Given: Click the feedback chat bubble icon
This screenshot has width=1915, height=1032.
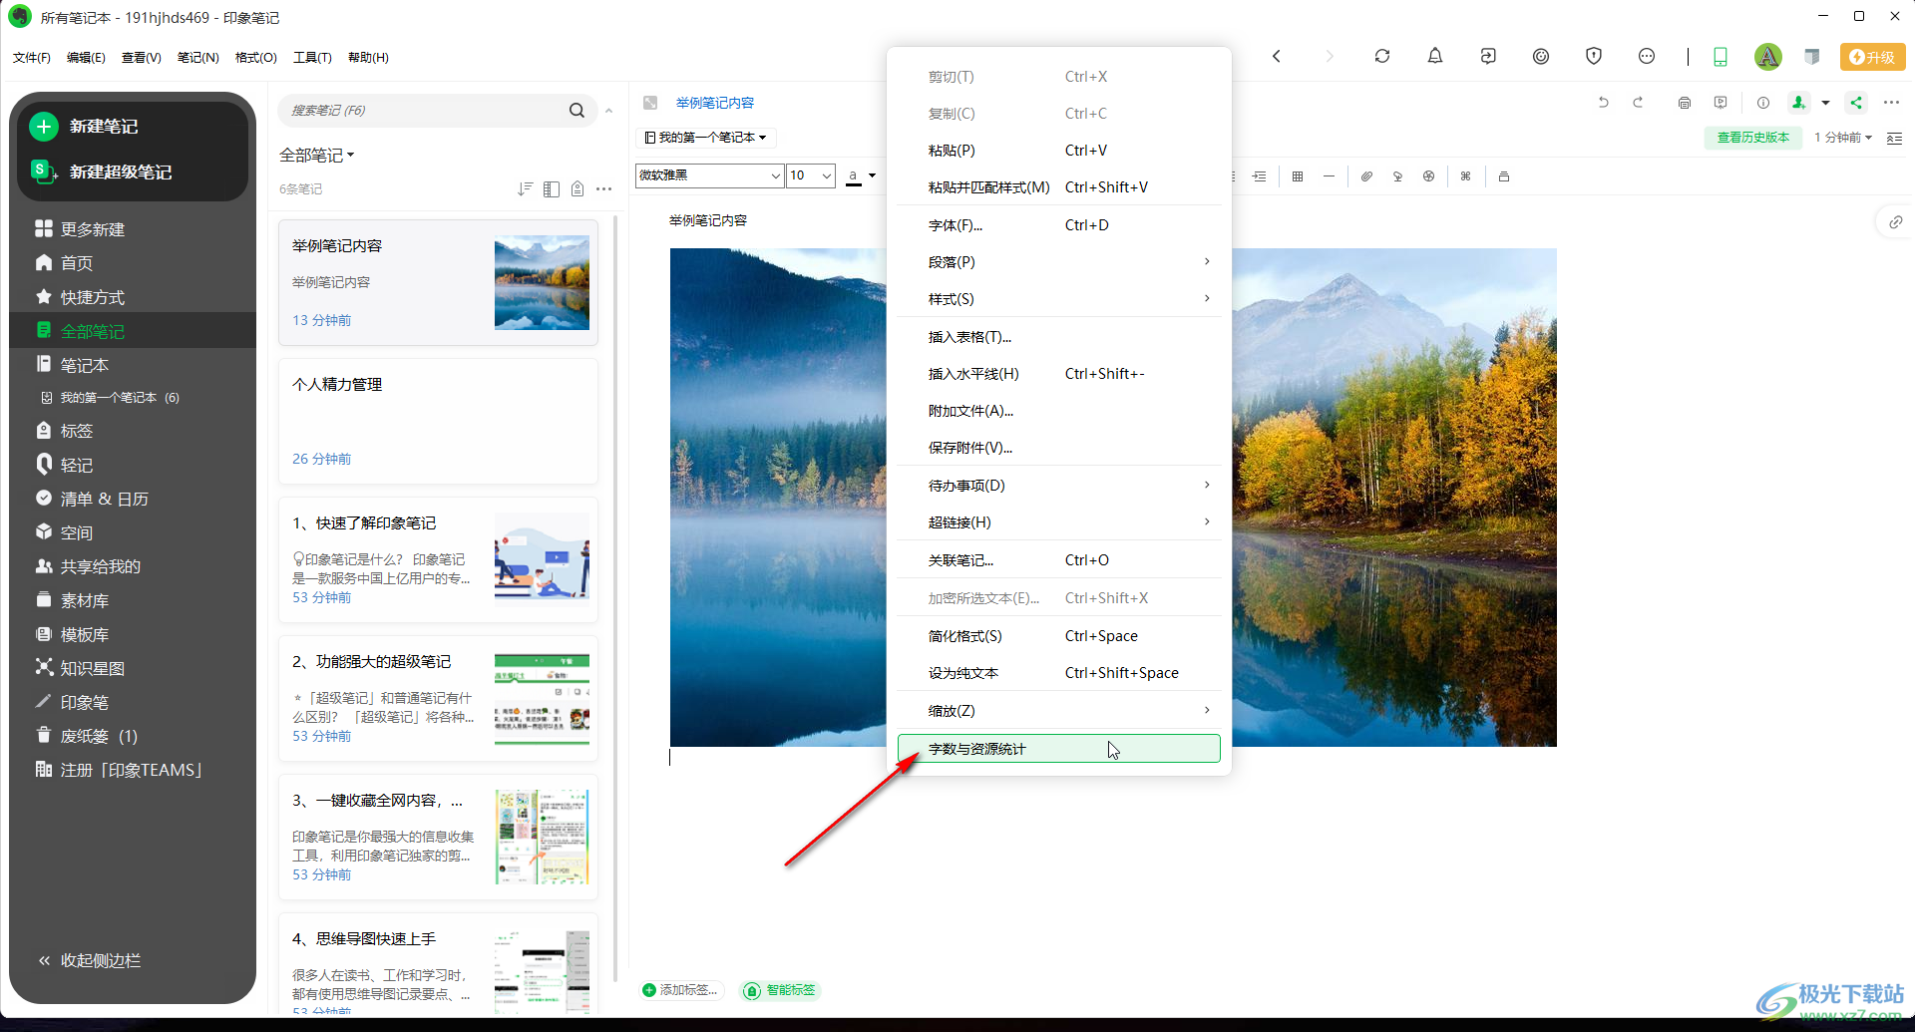Looking at the screenshot, I should 1647,57.
